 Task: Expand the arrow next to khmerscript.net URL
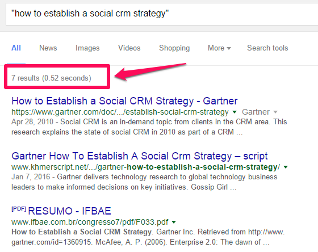pos(286,167)
